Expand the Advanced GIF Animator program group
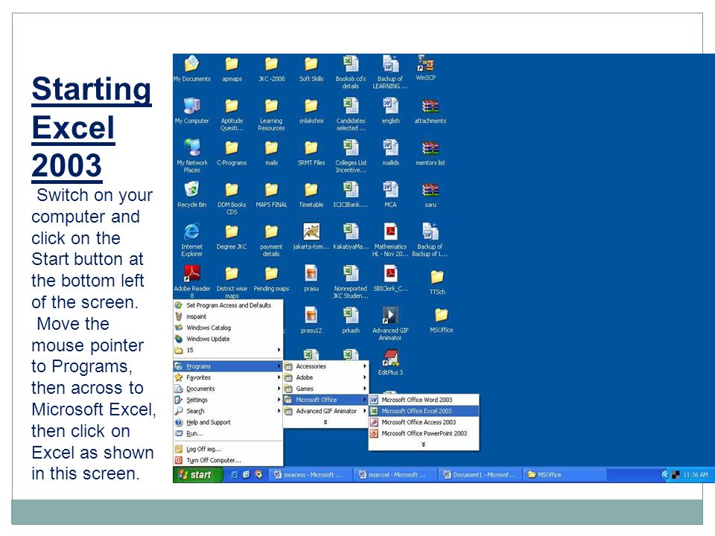Viewport: 715px width, 536px height. (325, 411)
